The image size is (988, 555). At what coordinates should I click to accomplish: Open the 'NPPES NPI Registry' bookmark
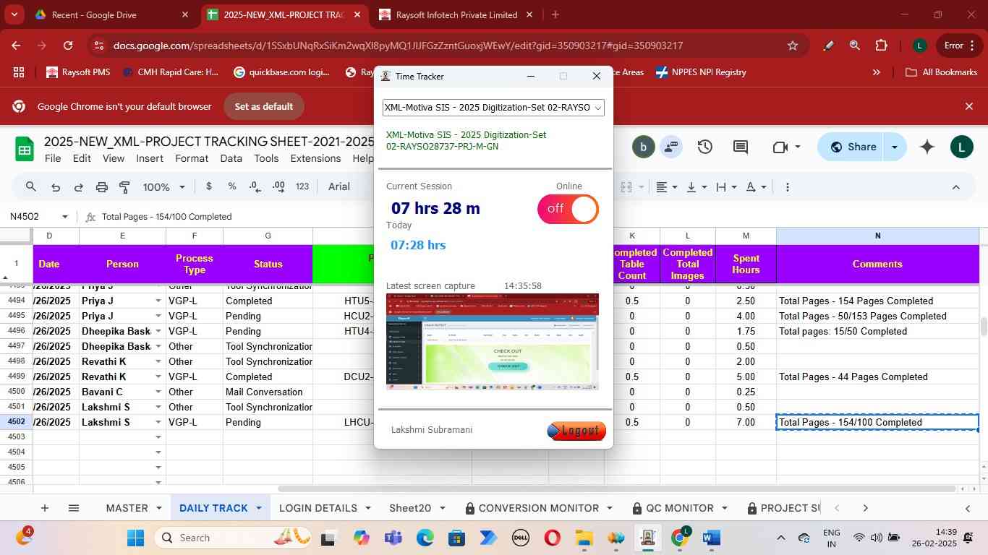[x=700, y=72]
